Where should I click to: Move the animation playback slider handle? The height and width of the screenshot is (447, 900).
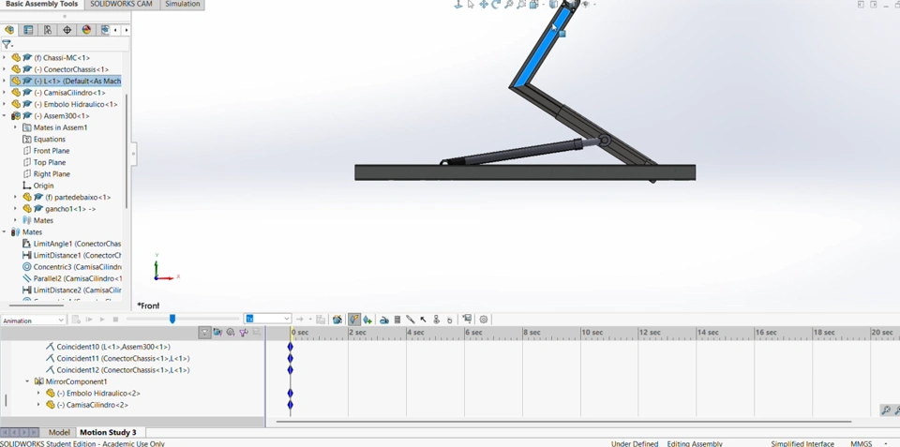172,319
